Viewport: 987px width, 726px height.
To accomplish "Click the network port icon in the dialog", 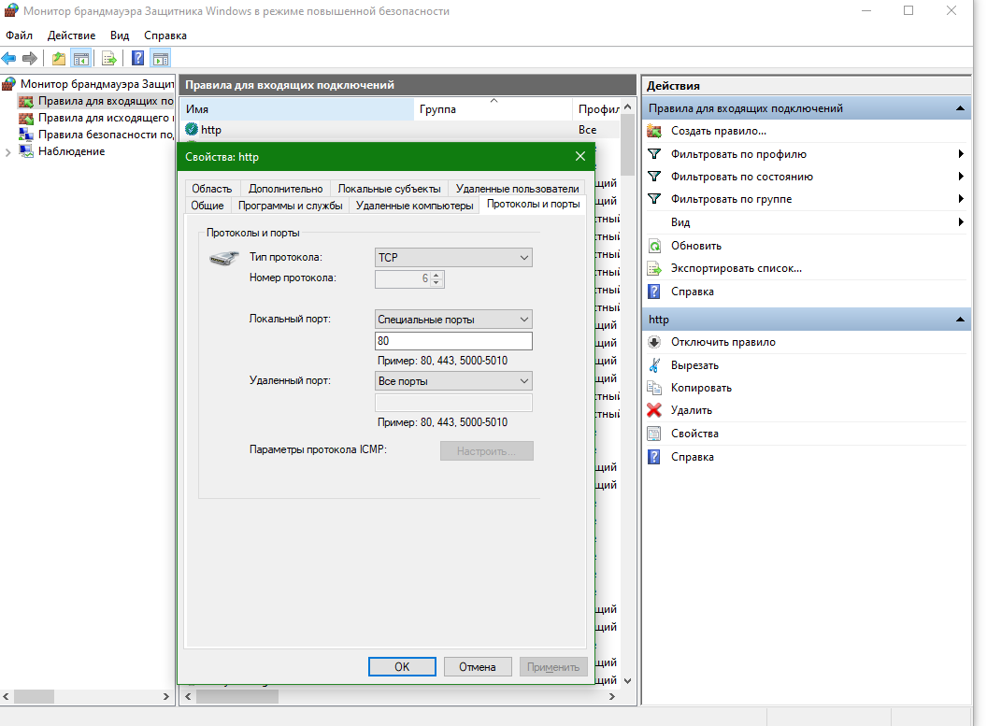I will click(x=223, y=258).
